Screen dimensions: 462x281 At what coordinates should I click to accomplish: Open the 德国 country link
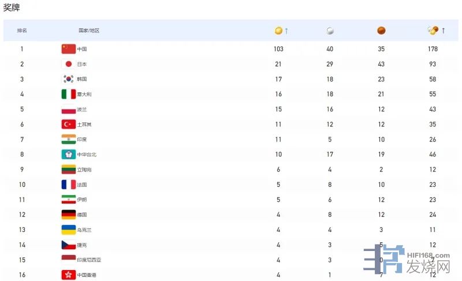pyautogui.click(x=82, y=215)
